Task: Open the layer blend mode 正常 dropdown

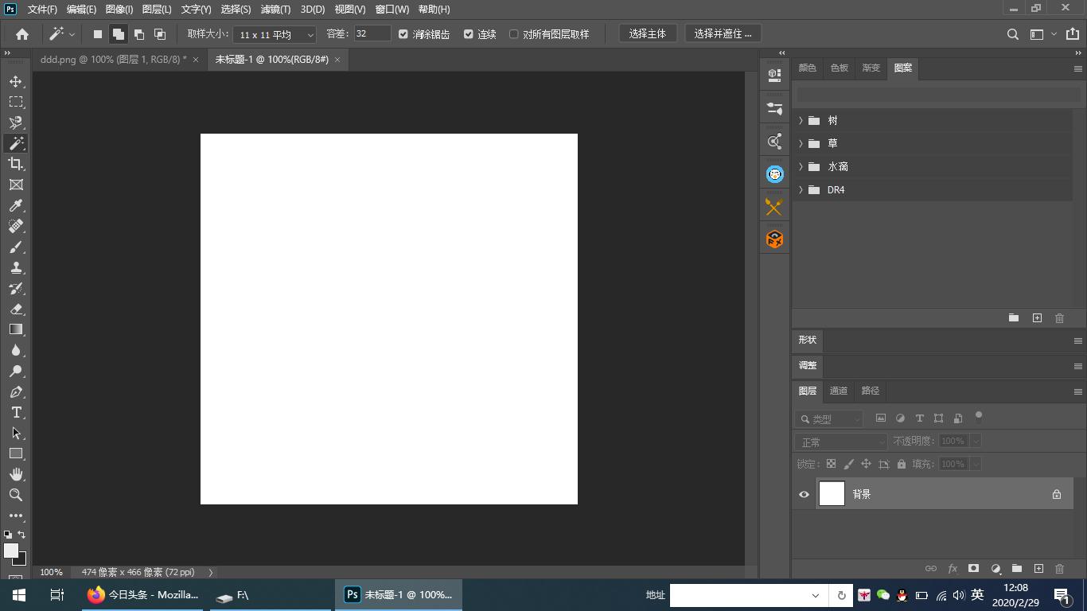Action: pyautogui.click(x=840, y=442)
